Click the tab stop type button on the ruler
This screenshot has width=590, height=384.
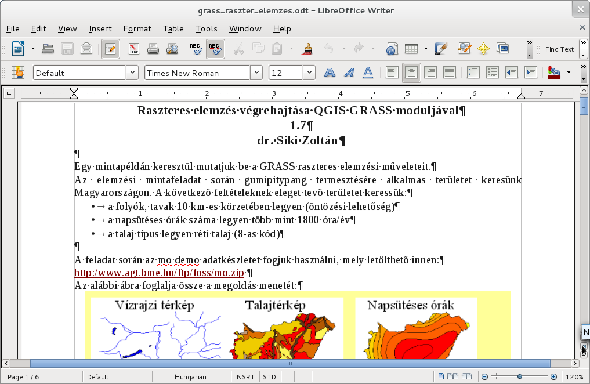pos(9,93)
